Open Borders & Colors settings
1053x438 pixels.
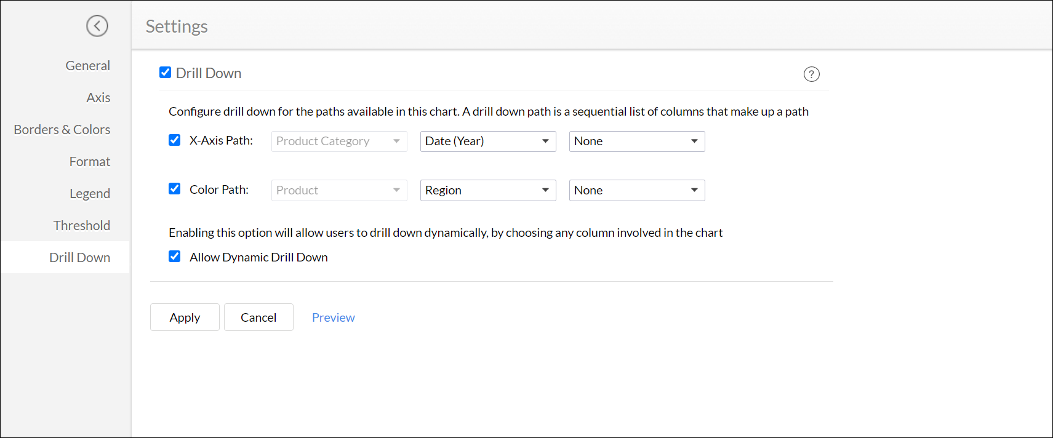[62, 130]
